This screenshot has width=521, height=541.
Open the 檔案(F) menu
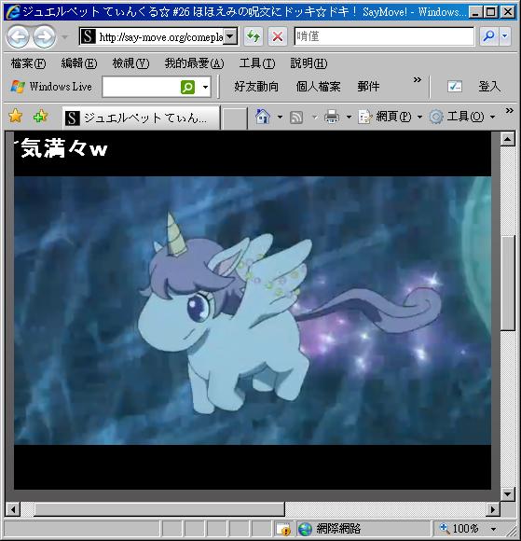(28, 63)
